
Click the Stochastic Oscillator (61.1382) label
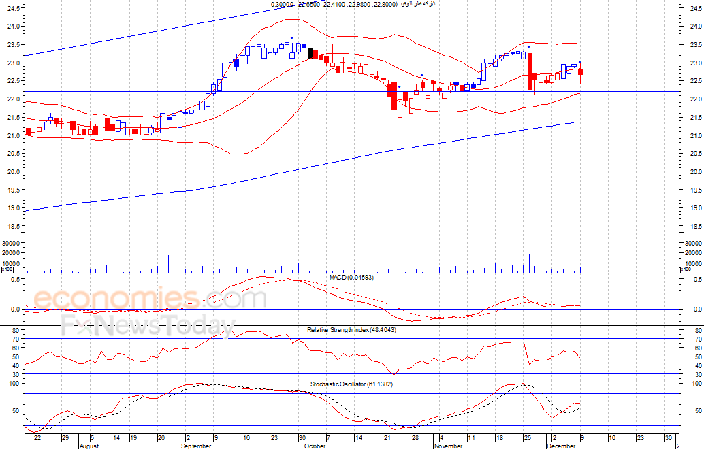click(x=351, y=384)
